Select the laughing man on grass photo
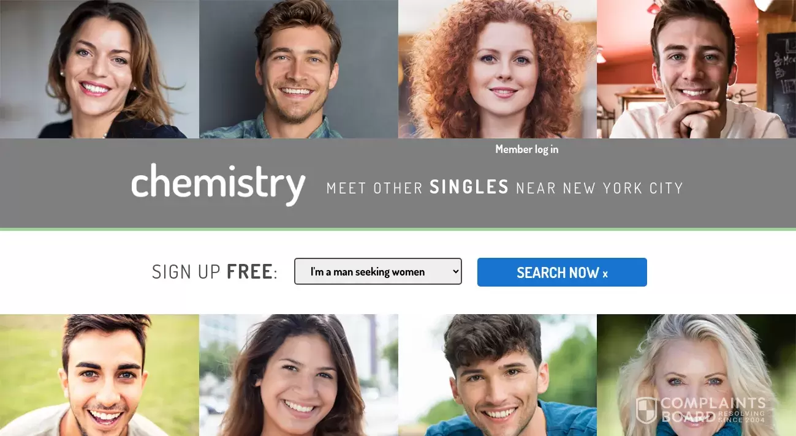Image resolution: width=796 pixels, height=436 pixels. coord(99,375)
